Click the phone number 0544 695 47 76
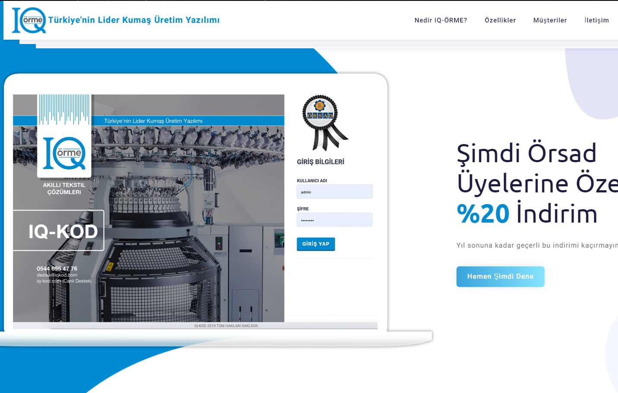 pos(57,268)
